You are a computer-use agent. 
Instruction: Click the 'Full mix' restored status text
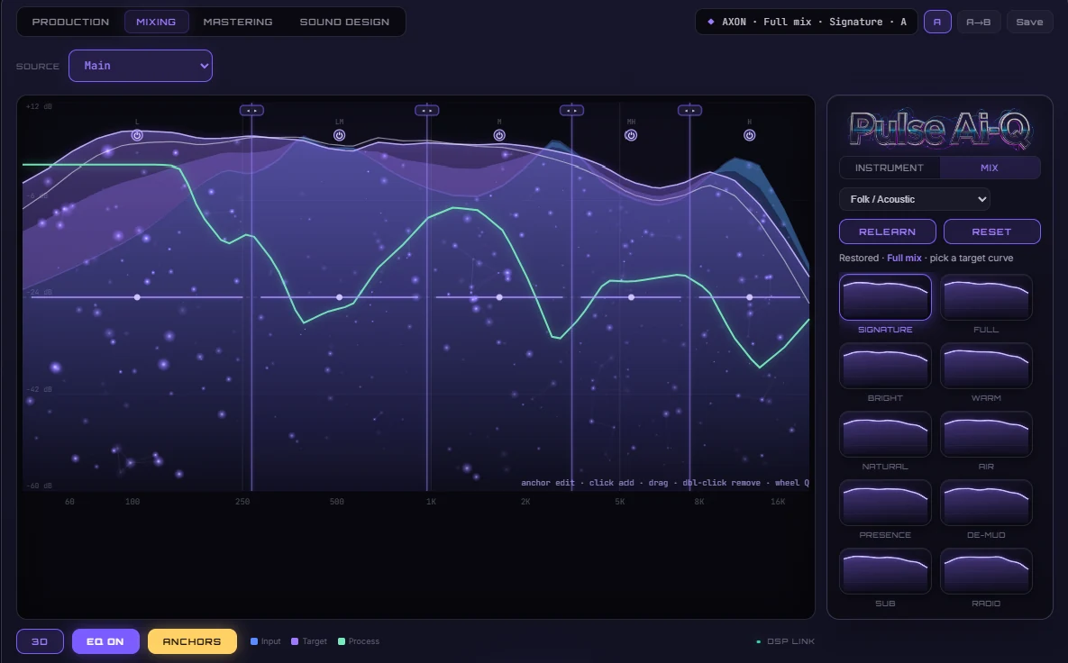pyautogui.click(x=904, y=258)
